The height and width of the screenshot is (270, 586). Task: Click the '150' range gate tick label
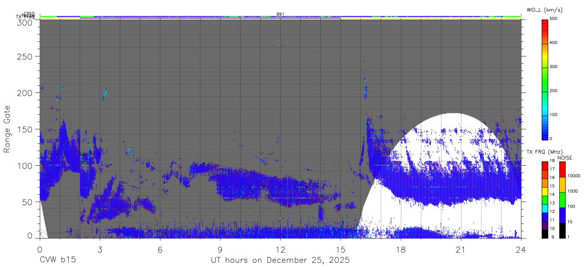[25, 129]
